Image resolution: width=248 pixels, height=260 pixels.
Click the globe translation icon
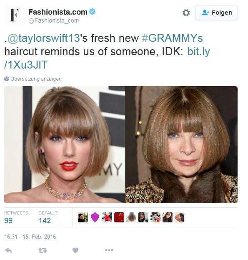[x=7, y=79]
